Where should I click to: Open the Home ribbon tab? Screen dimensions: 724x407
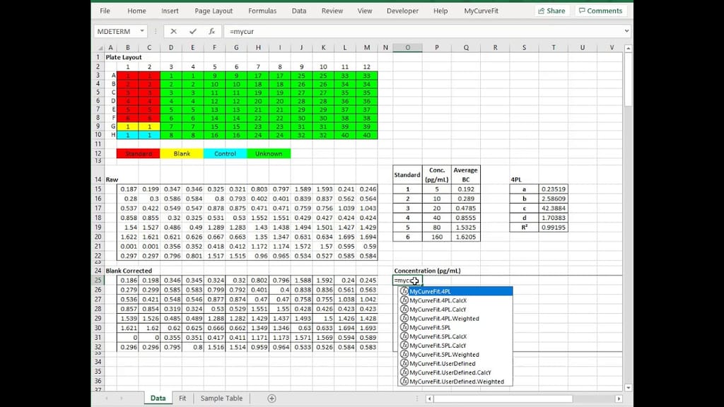[136, 11]
